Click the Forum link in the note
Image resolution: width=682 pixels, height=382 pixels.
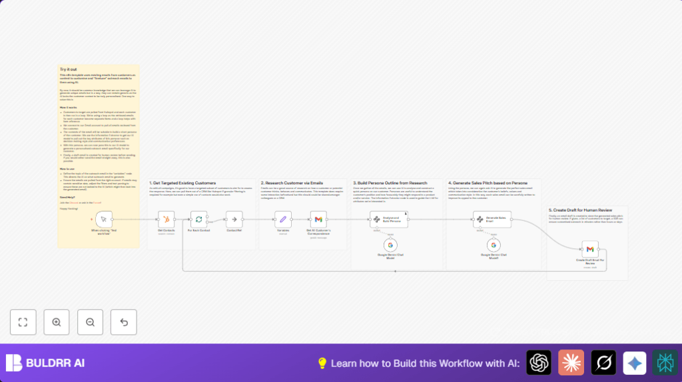[x=97, y=202]
